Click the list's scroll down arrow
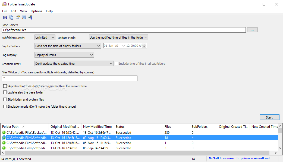The height and width of the screenshot is (162, 283). click(x=280, y=148)
